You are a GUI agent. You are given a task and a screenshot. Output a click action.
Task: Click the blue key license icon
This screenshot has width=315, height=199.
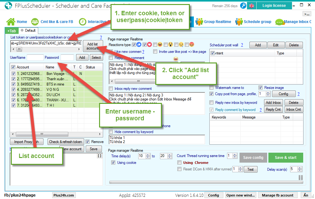(x=243, y=6)
